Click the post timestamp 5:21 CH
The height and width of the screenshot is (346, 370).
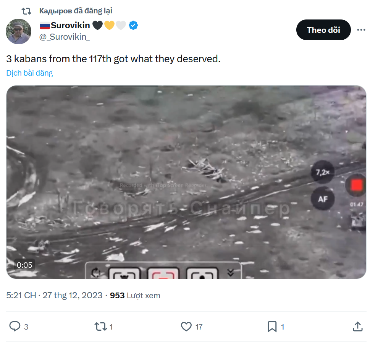pos(21,296)
